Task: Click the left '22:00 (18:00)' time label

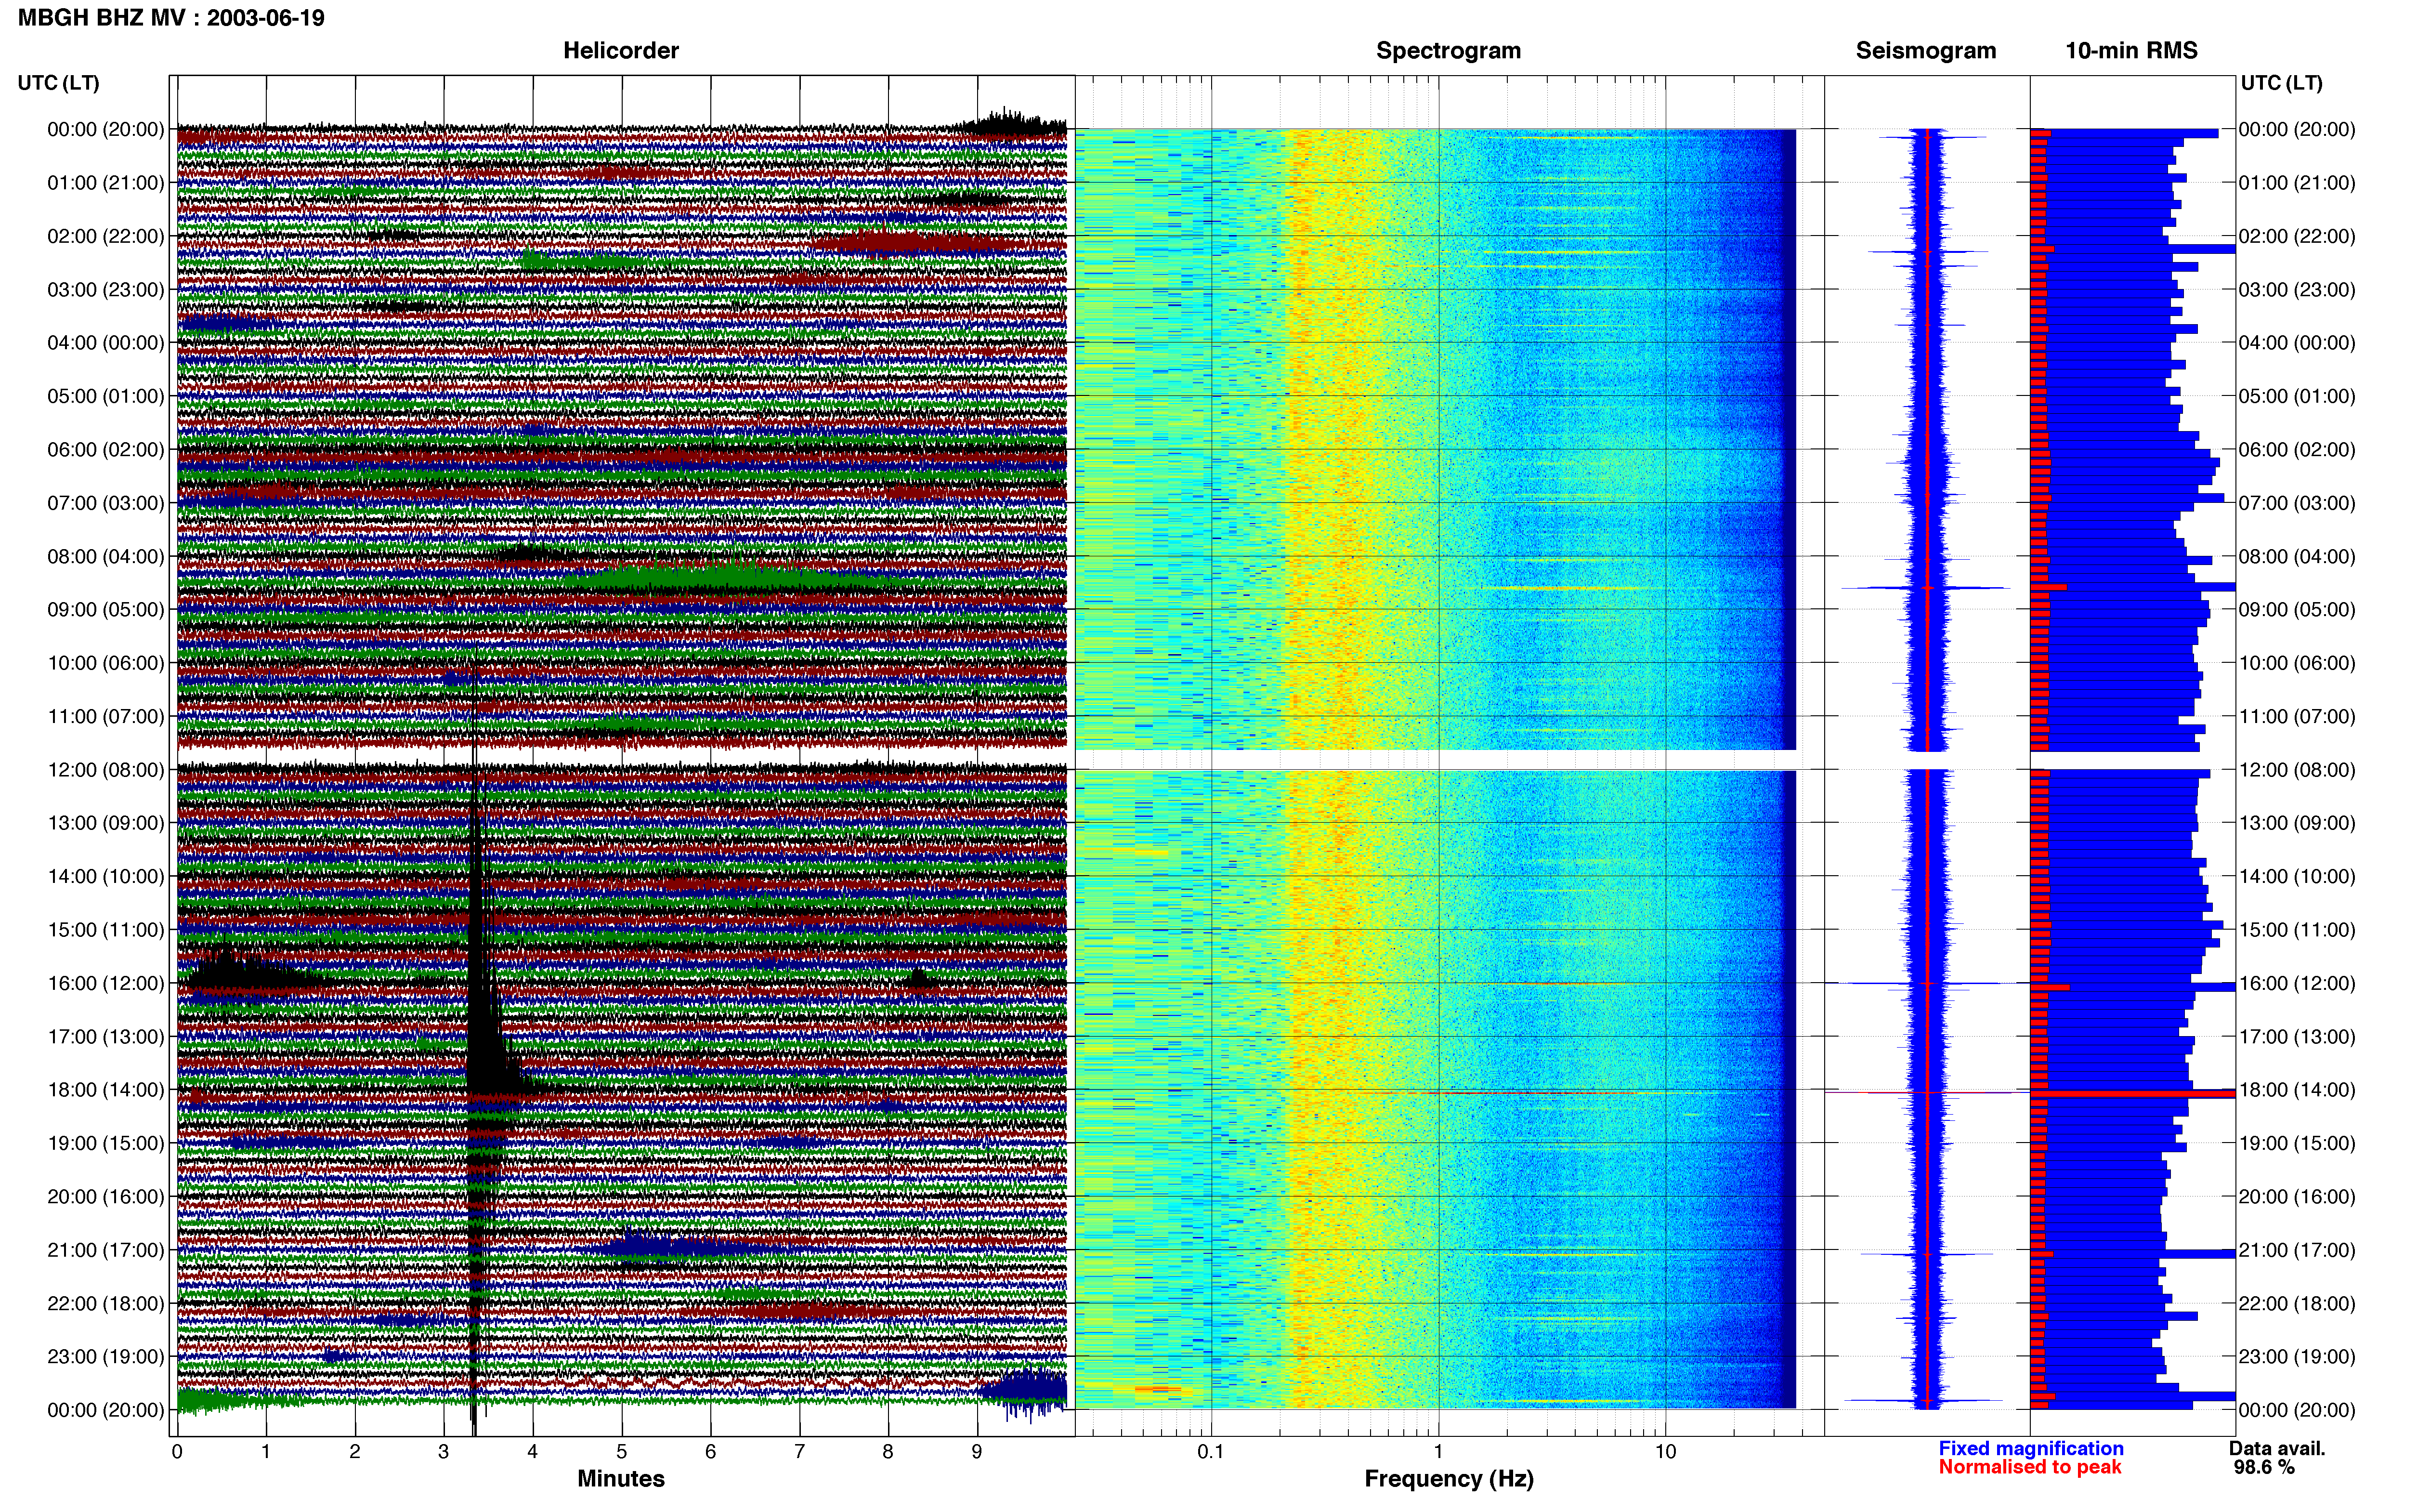Action: click(106, 1304)
